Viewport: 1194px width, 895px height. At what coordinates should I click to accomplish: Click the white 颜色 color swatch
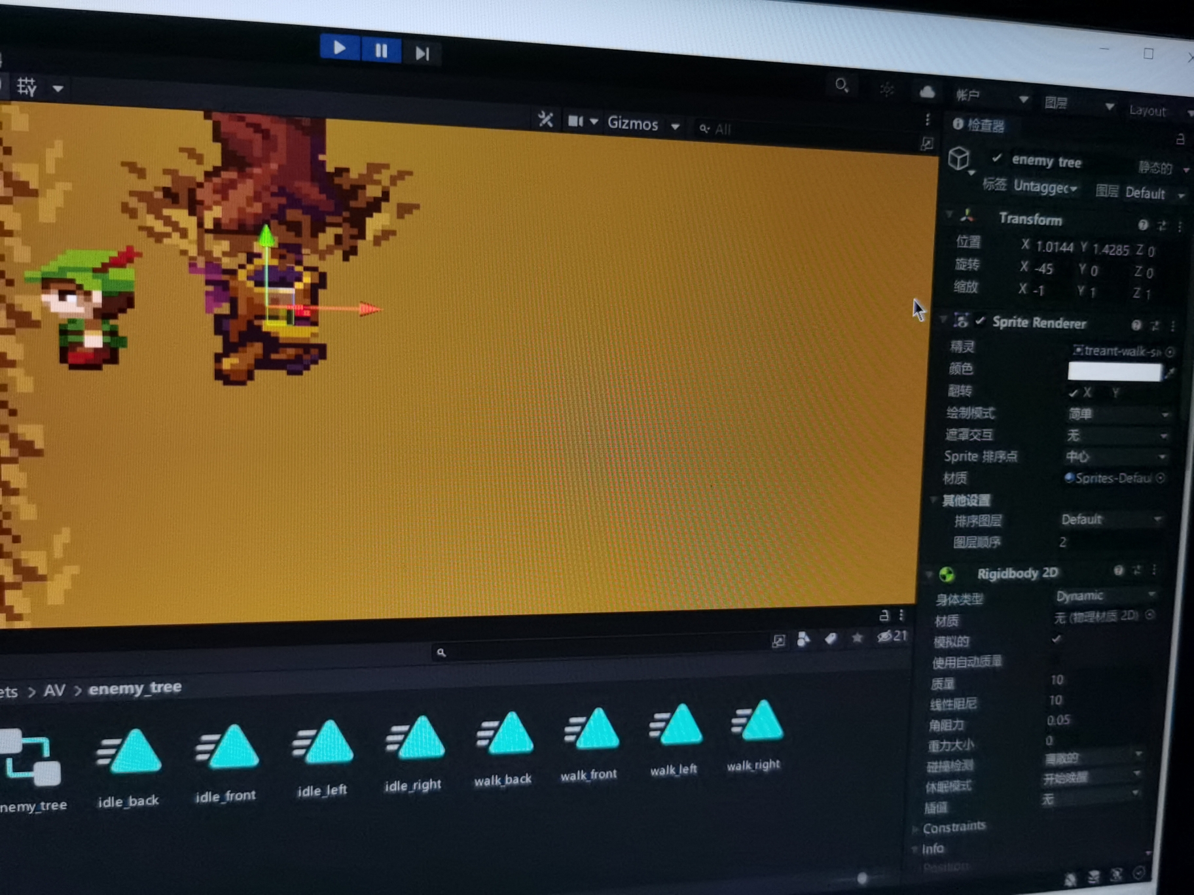[1114, 372]
